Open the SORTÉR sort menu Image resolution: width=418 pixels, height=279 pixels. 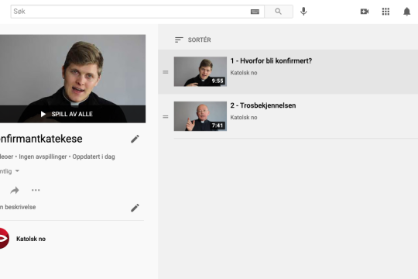click(x=193, y=40)
